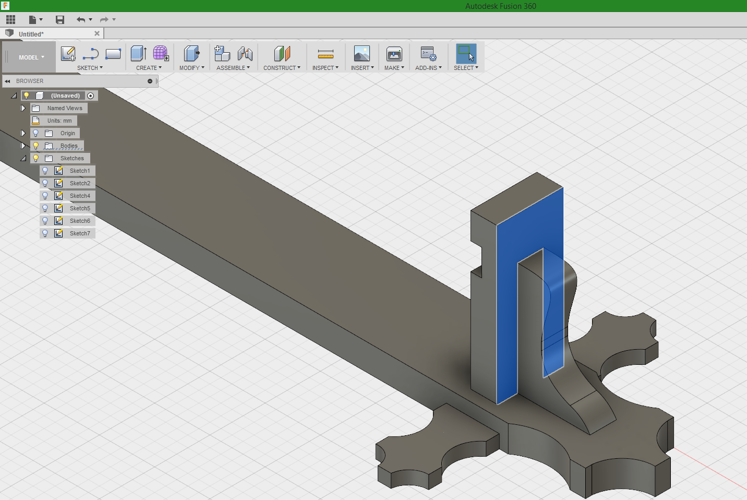
Task: Open the SELECT menu
Action: pos(466,68)
